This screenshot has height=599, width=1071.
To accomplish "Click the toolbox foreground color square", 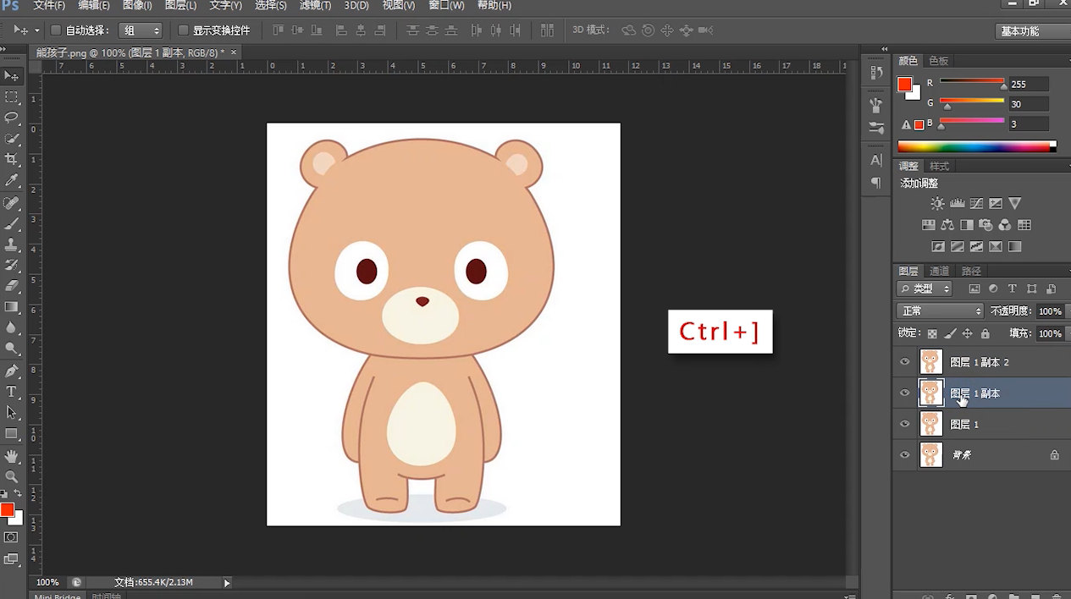I will coord(7,509).
